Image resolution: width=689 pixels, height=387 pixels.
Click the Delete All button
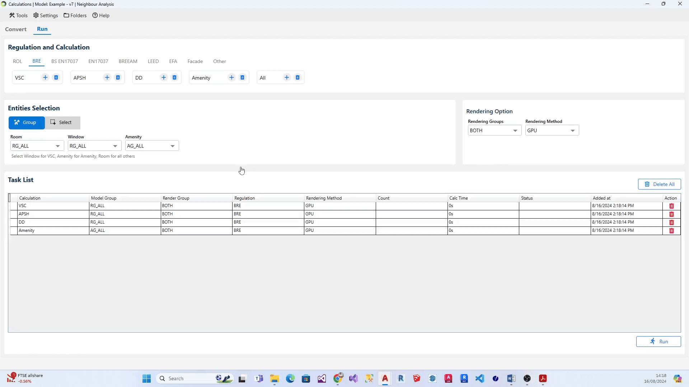659,184
